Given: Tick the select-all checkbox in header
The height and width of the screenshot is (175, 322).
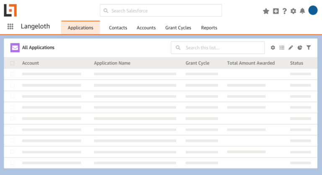Looking at the screenshot, I should pos(12,63).
